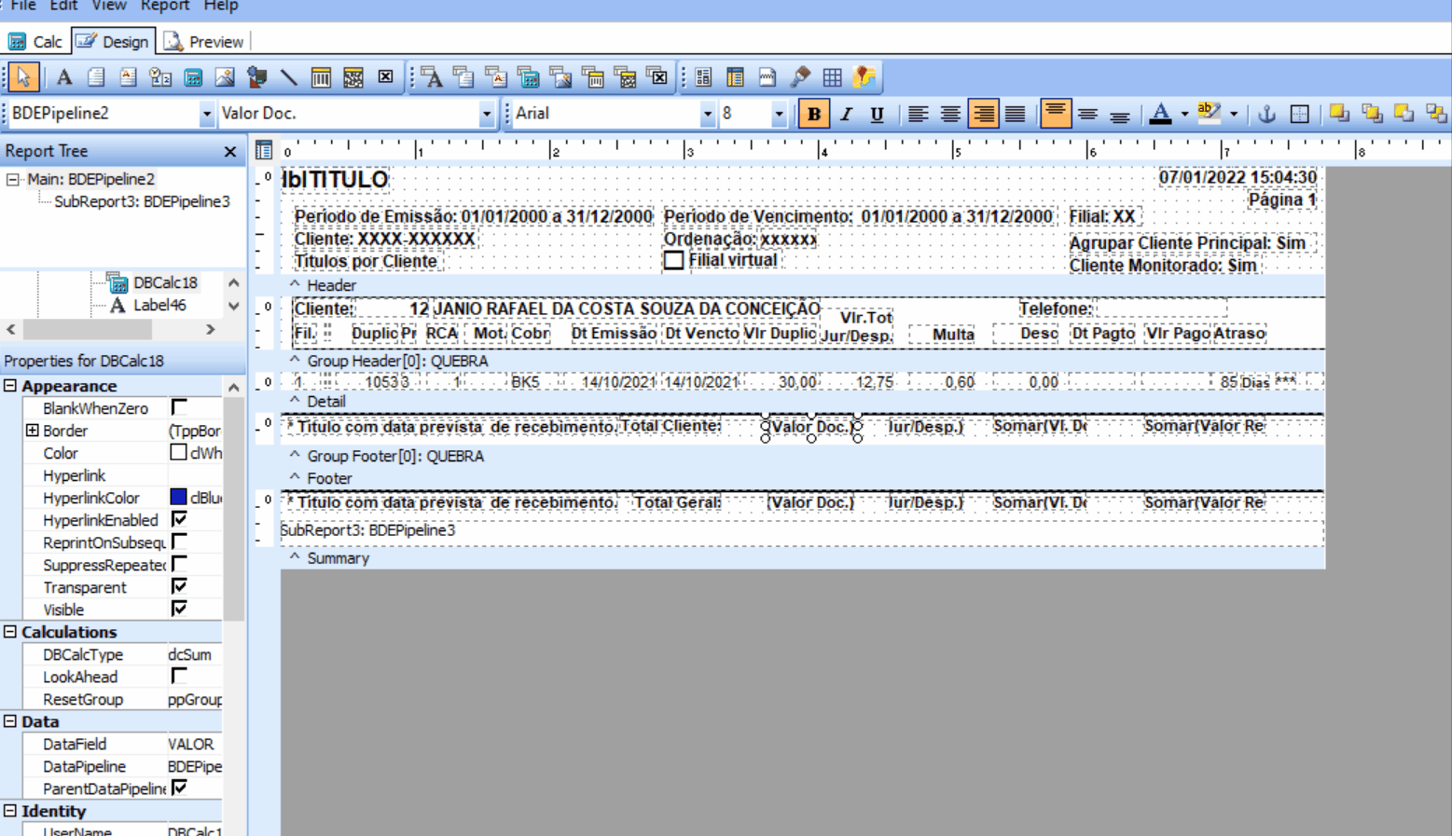Collapse the Calculations property group
Viewport: 1452px width, 836px height.
coord(10,632)
